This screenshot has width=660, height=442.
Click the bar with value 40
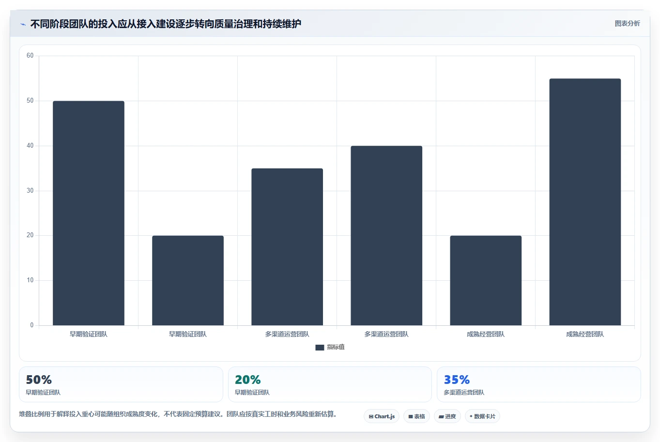tap(386, 236)
